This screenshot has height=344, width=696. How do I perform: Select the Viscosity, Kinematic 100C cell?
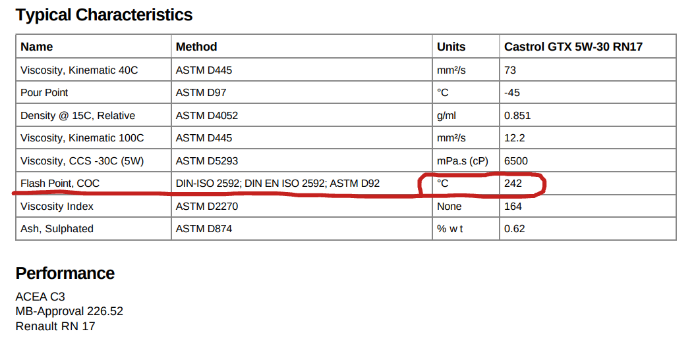[82, 138]
